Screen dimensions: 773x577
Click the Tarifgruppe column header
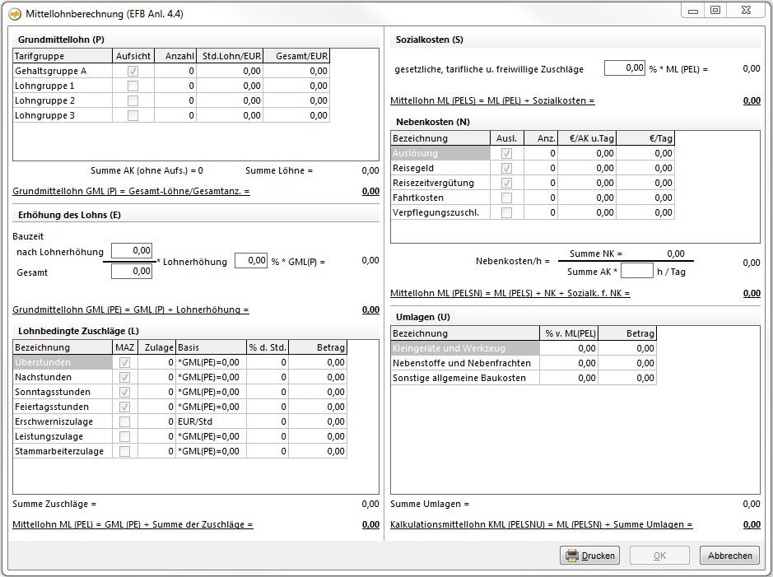point(63,56)
